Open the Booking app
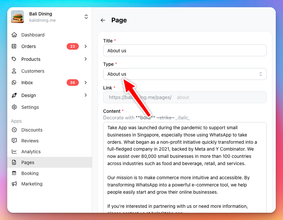This screenshot has height=220, width=283. (x=50, y=173)
